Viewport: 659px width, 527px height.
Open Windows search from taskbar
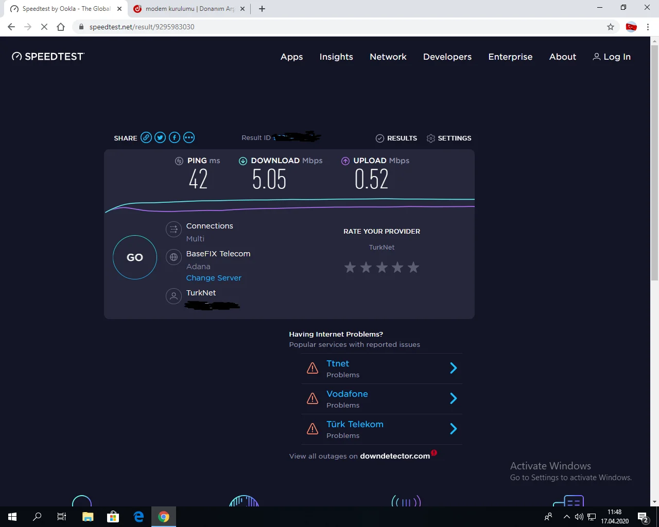(37, 517)
